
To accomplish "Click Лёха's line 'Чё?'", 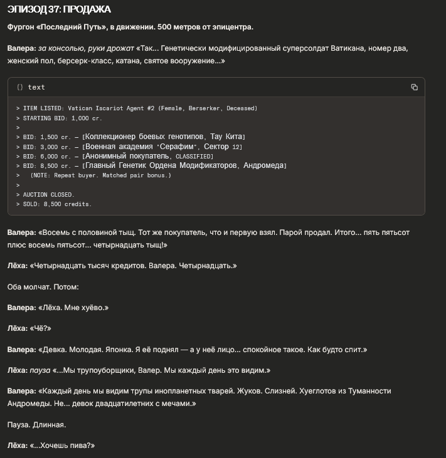I will coord(38,328).
